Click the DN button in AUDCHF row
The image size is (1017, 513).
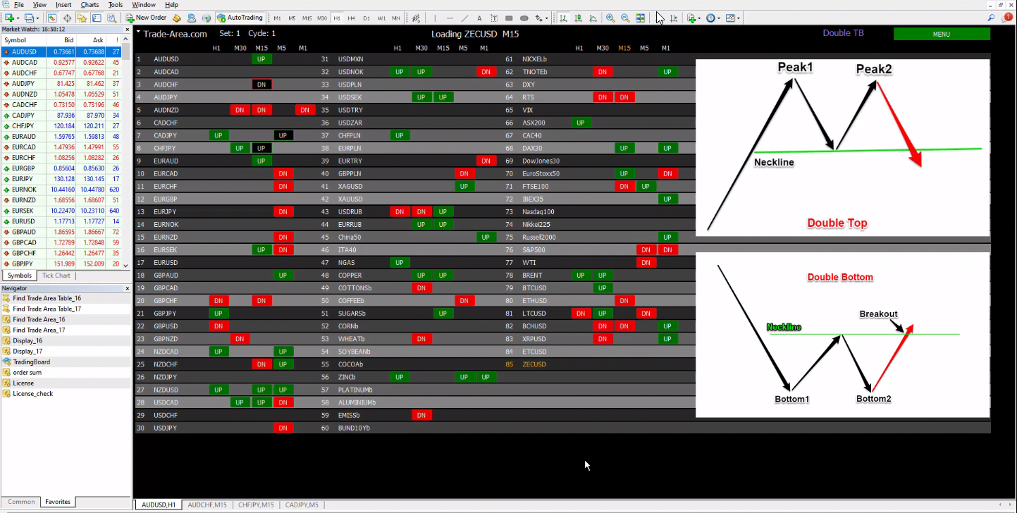(x=261, y=85)
